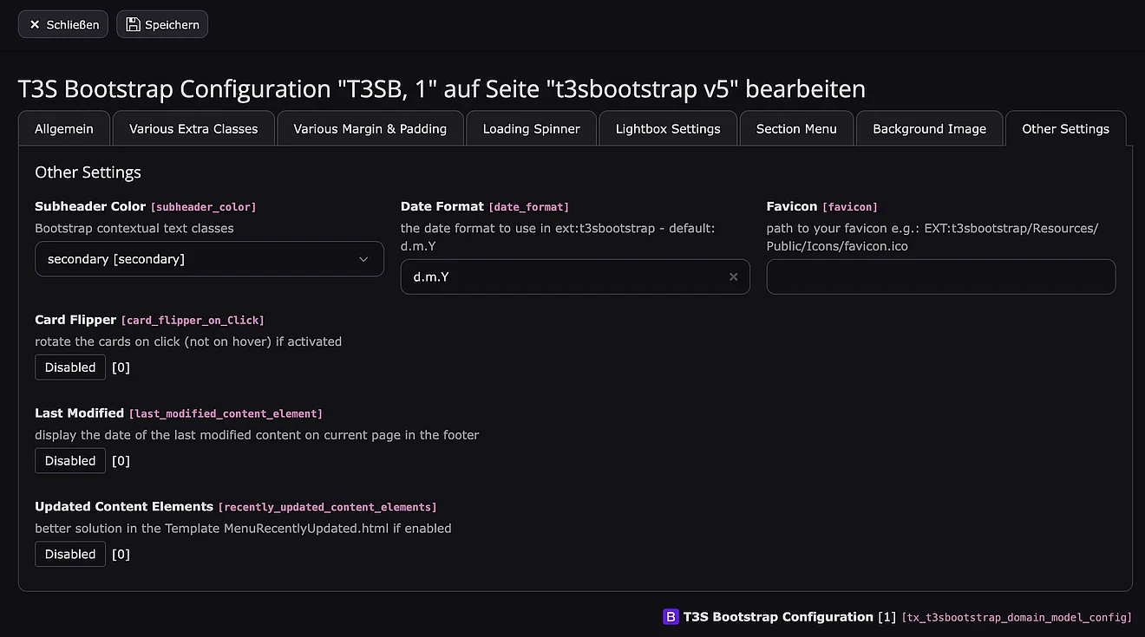Click the X icon on Schließen button
Image resolution: width=1145 pixels, height=637 pixels.
(x=35, y=25)
